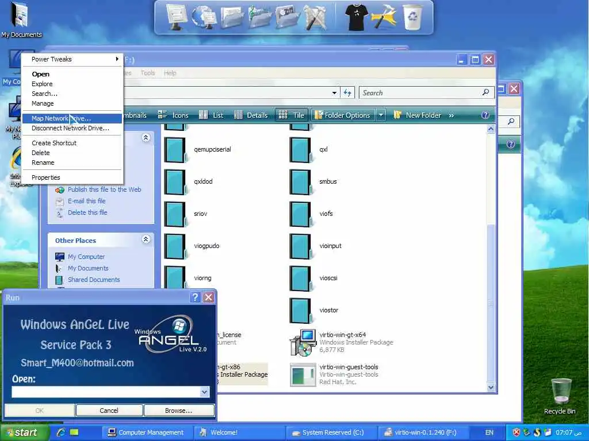Collapse the file tasks panel above Other Places
Screen dimensions: 589x441
click(x=146, y=138)
